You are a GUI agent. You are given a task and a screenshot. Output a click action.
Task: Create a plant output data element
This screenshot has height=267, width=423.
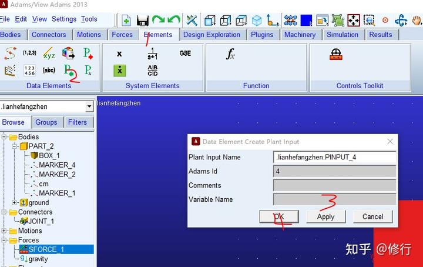click(88, 53)
